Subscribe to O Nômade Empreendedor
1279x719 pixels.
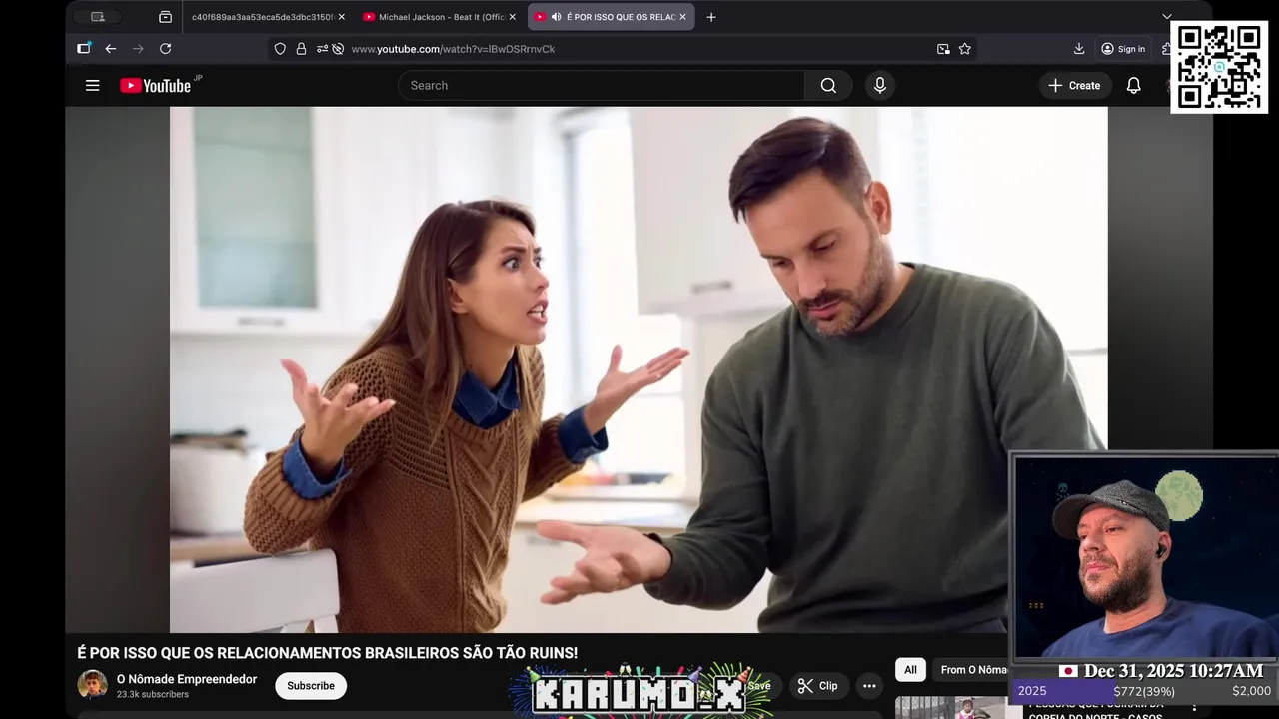pyautogui.click(x=311, y=686)
